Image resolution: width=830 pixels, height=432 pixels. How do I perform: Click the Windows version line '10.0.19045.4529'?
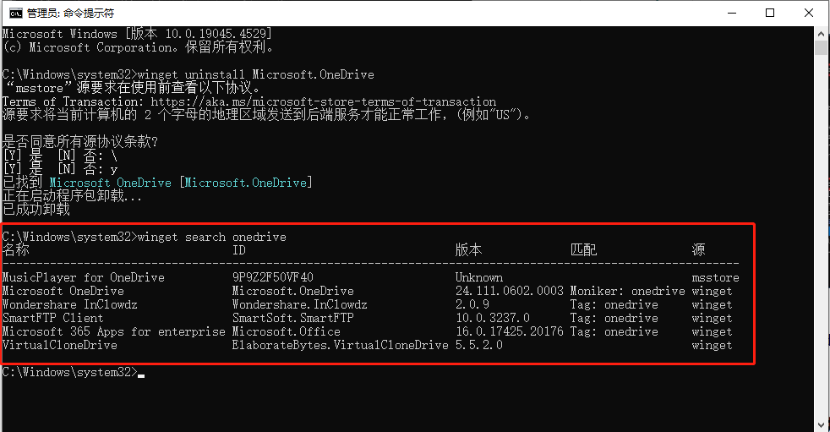(137, 34)
